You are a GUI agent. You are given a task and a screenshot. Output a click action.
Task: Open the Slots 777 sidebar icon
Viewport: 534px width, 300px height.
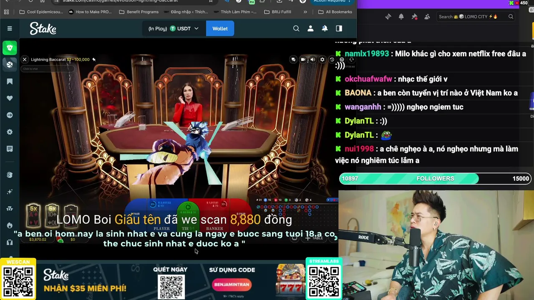pyautogui.click(x=10, y=209)
